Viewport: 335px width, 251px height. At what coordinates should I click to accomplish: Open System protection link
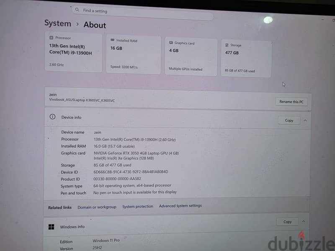point(138,206)
